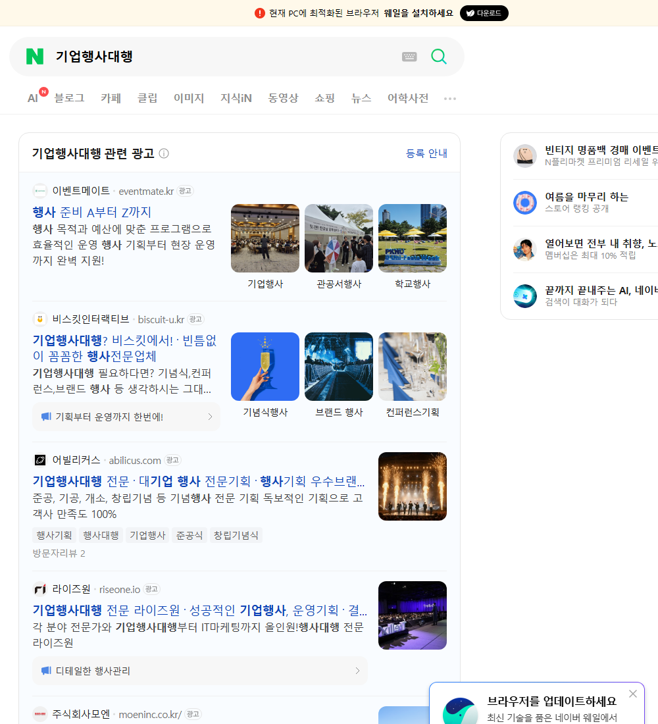Click the 어빌리커스 fireworks stage thumbnail
Image resolution: width=658 pixels, height=724 pixels.
pyautogui.click(x=413, y=486)
